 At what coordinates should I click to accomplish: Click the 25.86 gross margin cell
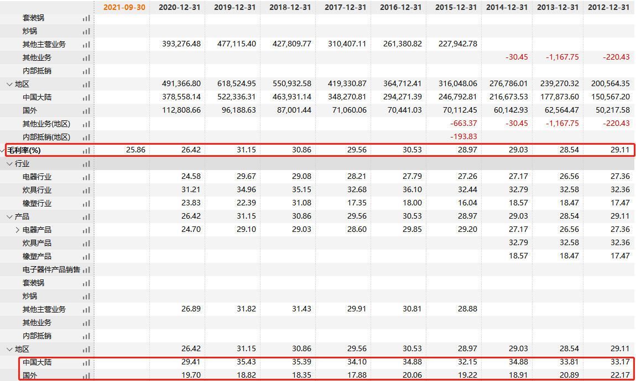(x=135, y=150)
